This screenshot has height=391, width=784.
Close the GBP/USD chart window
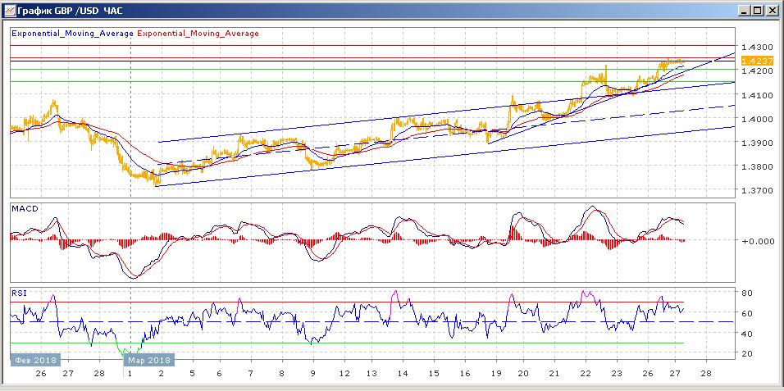tap(772, 10)
